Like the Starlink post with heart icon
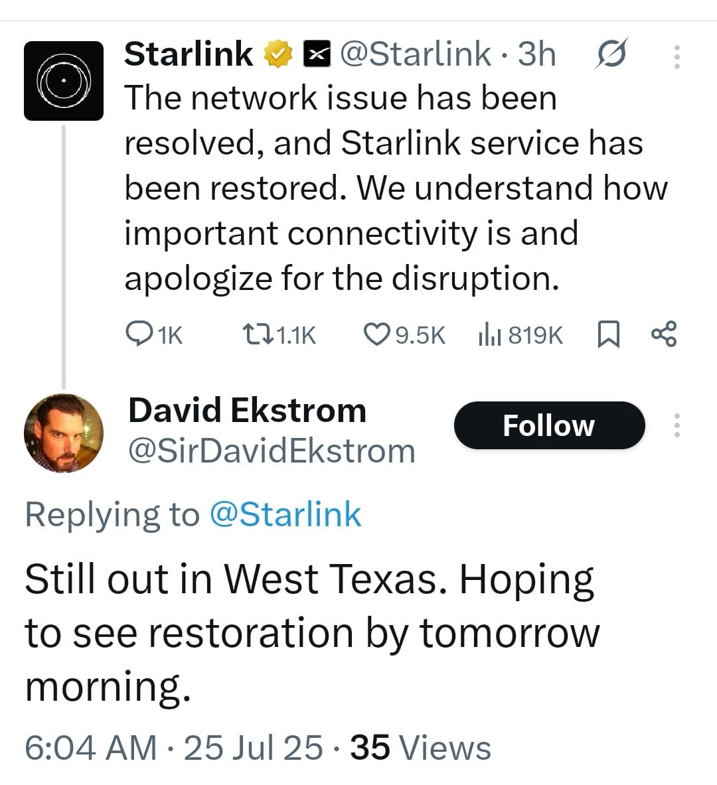 (376, 334)
